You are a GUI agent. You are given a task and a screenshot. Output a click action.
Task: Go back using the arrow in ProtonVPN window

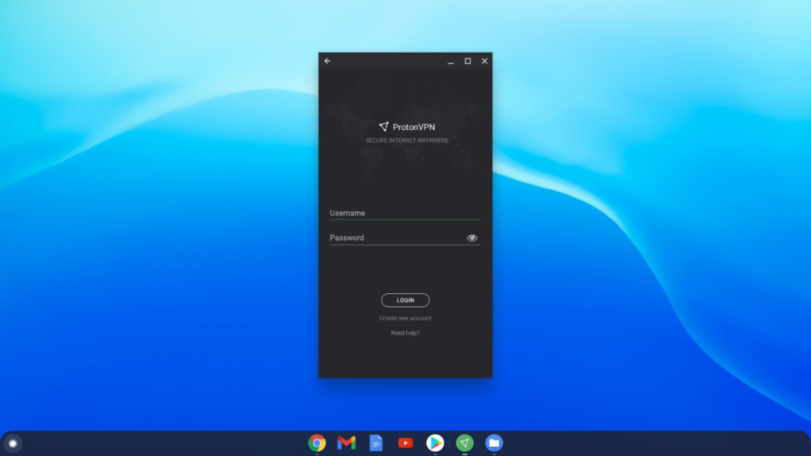pyautogui.click(x=327, y=61)
